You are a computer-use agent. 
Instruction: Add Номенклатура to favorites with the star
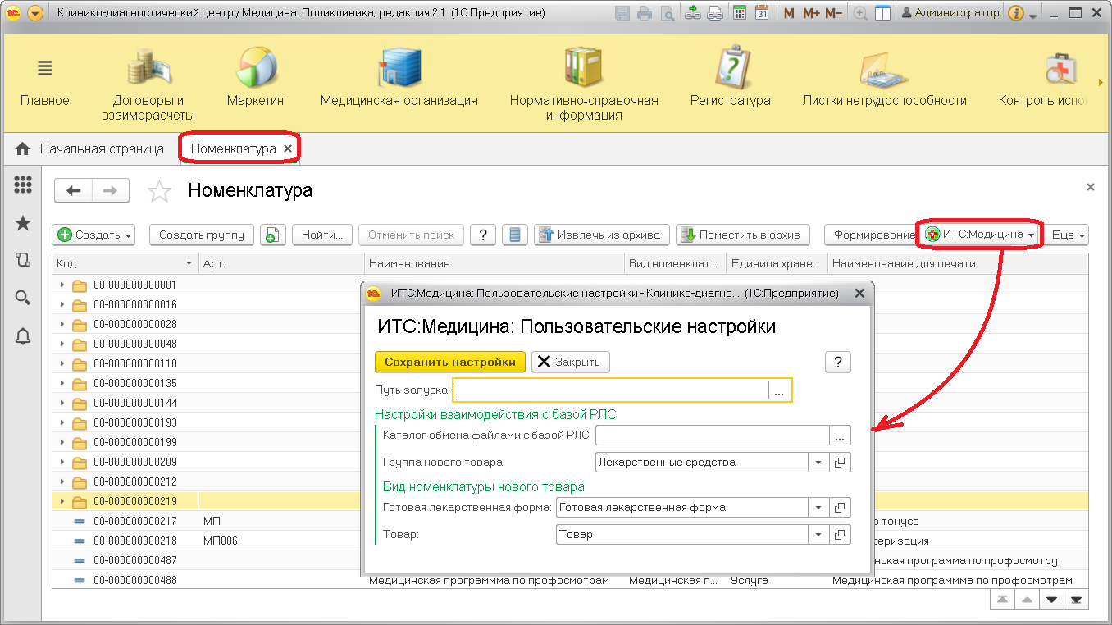[x=159, y=192]
